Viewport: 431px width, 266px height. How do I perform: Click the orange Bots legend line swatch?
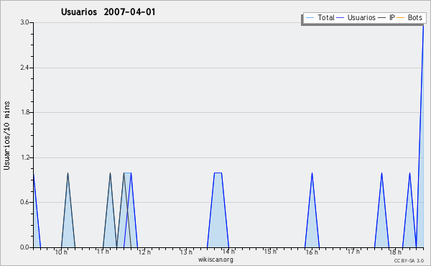[x=401, y=18]
